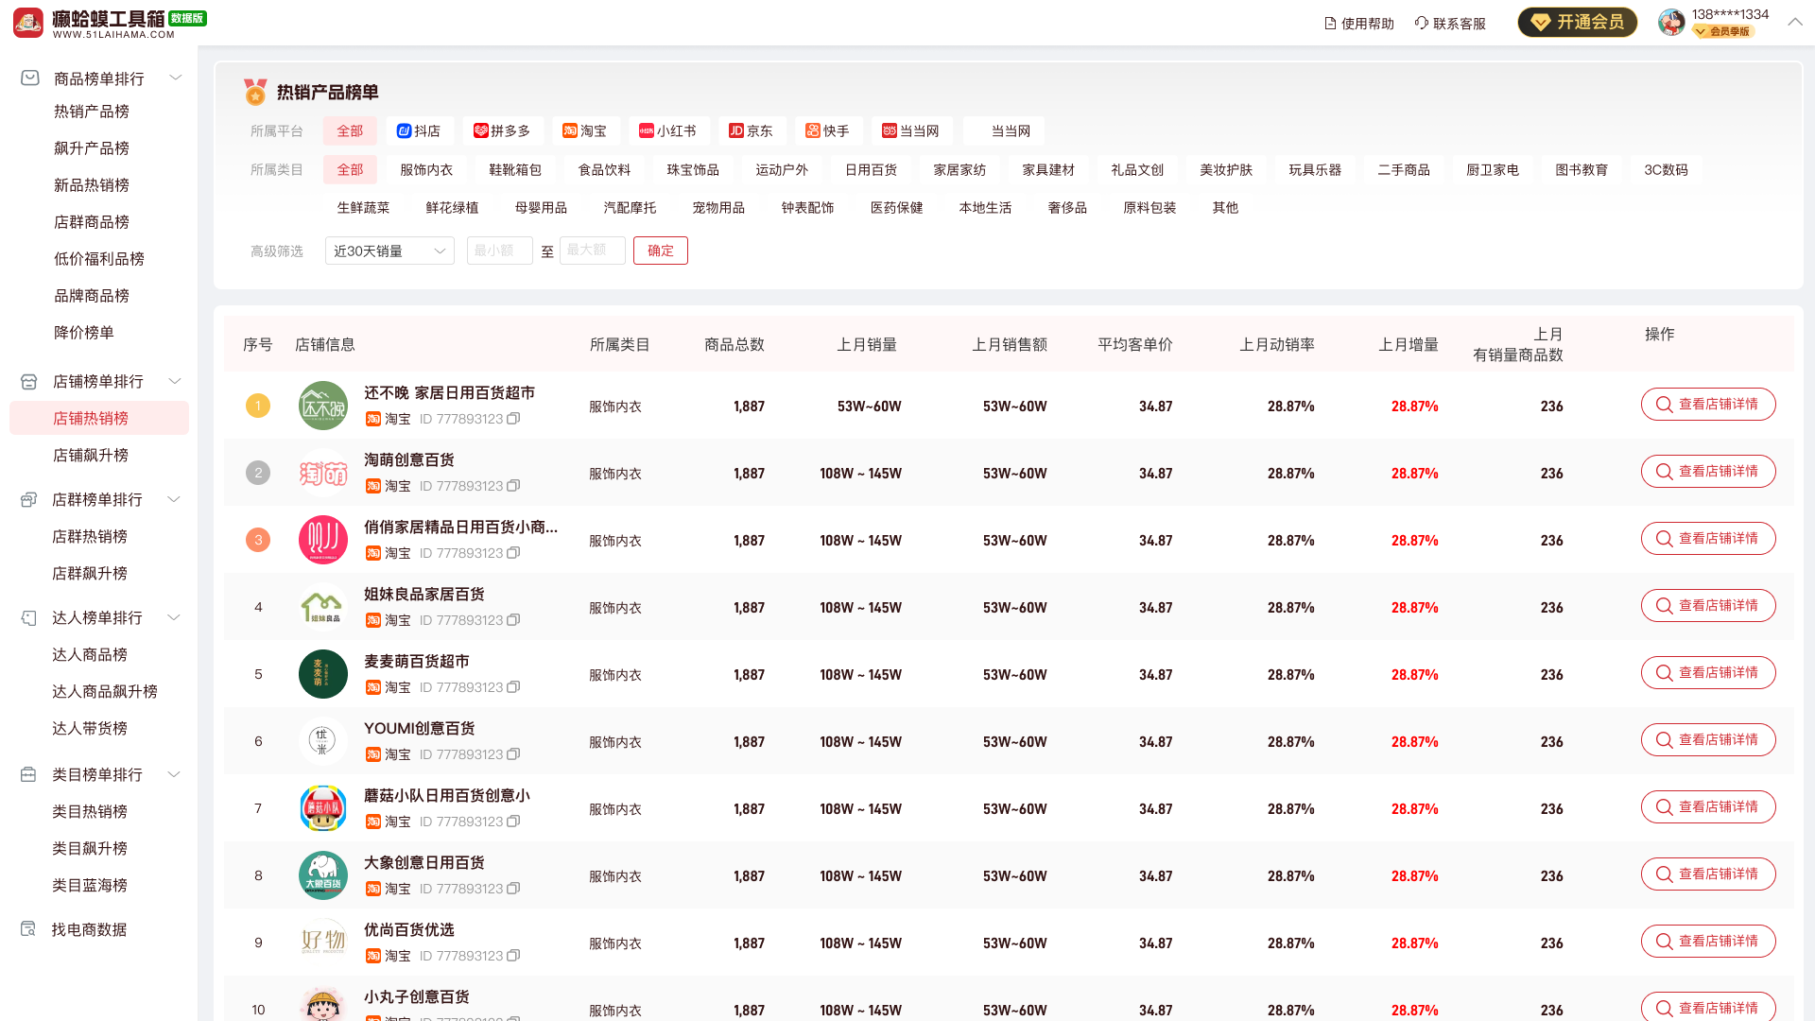Click the 联系客服 headset link
The height and width of the screenshot is (1021, 1815).
tap(1450, 24)
